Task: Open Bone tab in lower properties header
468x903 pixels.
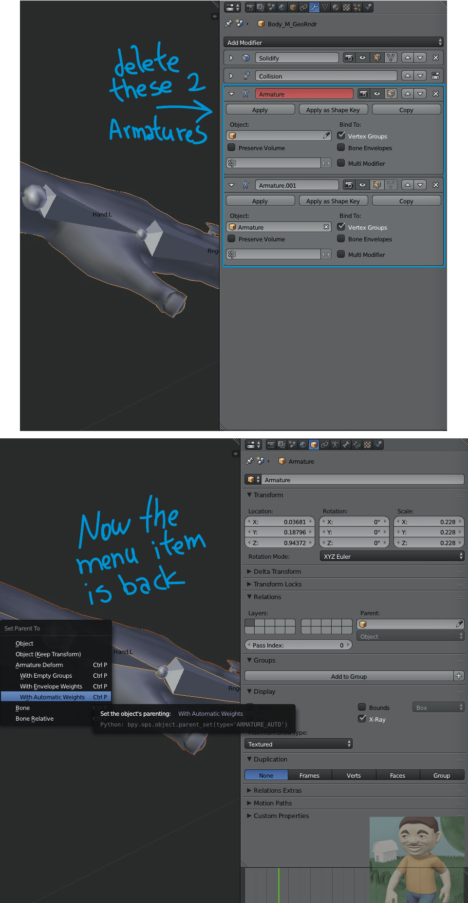Action: click(x=346, y=445)
